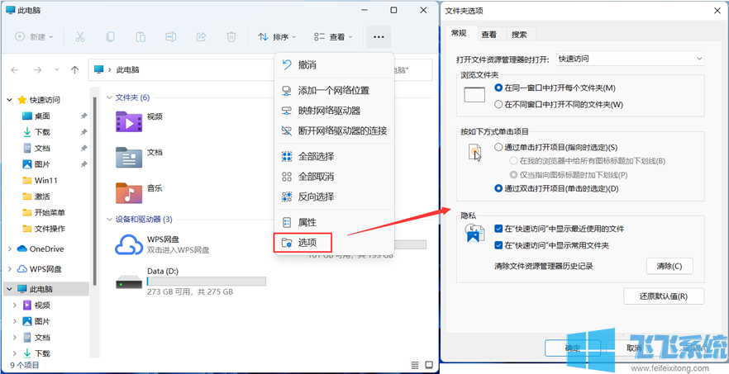Click the Share icon in toolbar
The width and height of the screenshot is (729, 374).
pos(201,37)
